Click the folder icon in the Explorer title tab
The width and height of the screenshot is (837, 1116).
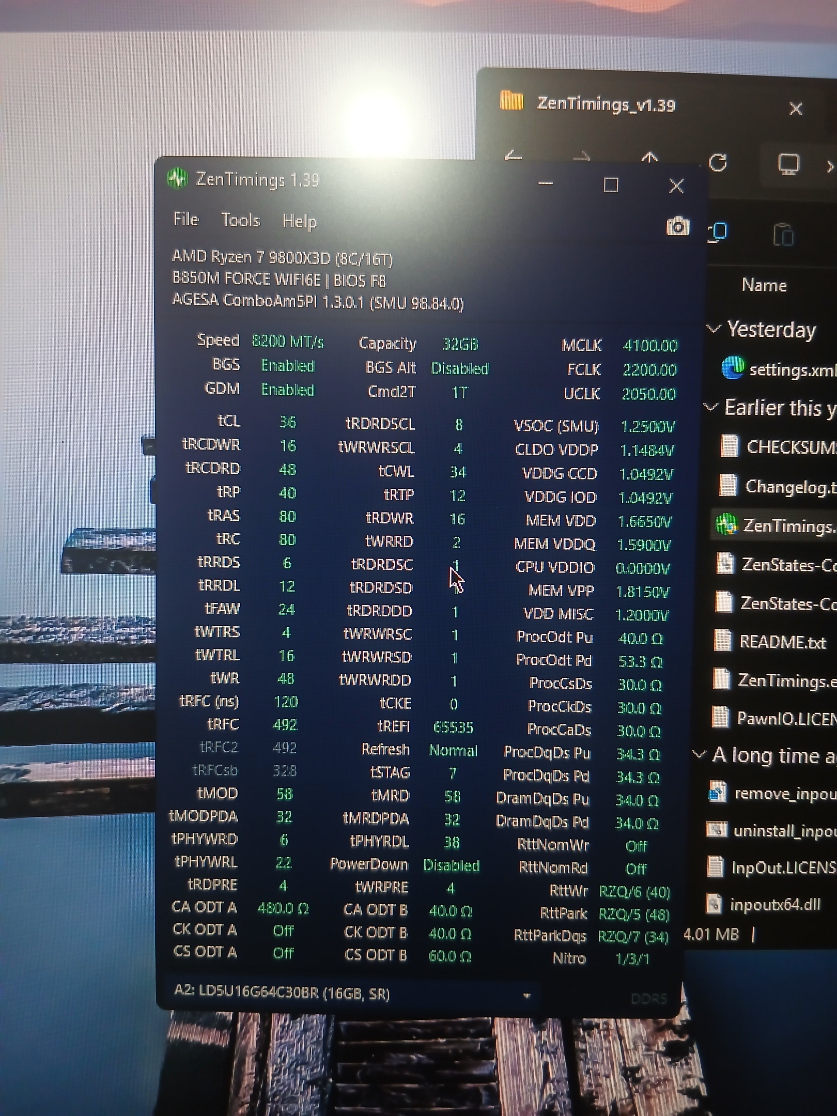[512, 101]
